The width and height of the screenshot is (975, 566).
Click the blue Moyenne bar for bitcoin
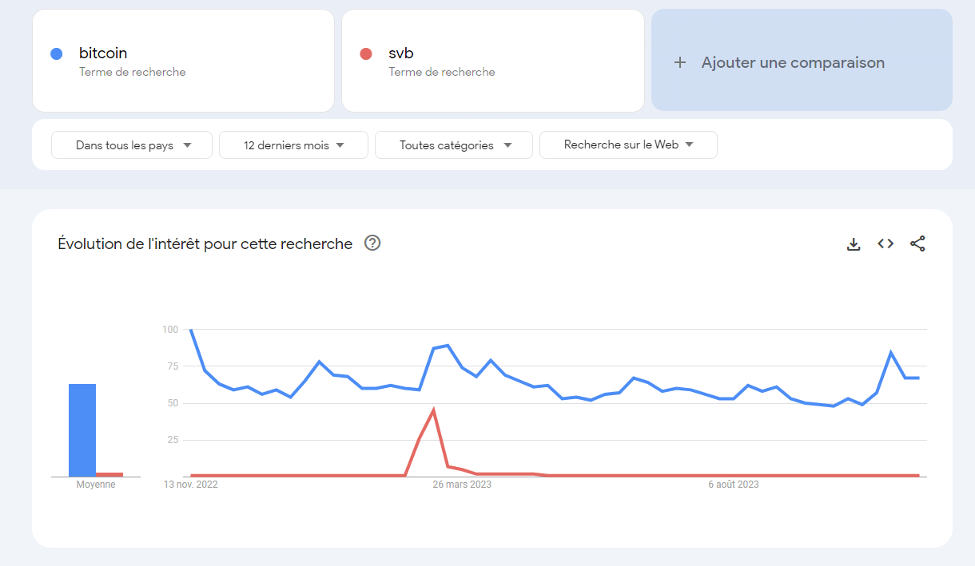(x=82, y=430)
